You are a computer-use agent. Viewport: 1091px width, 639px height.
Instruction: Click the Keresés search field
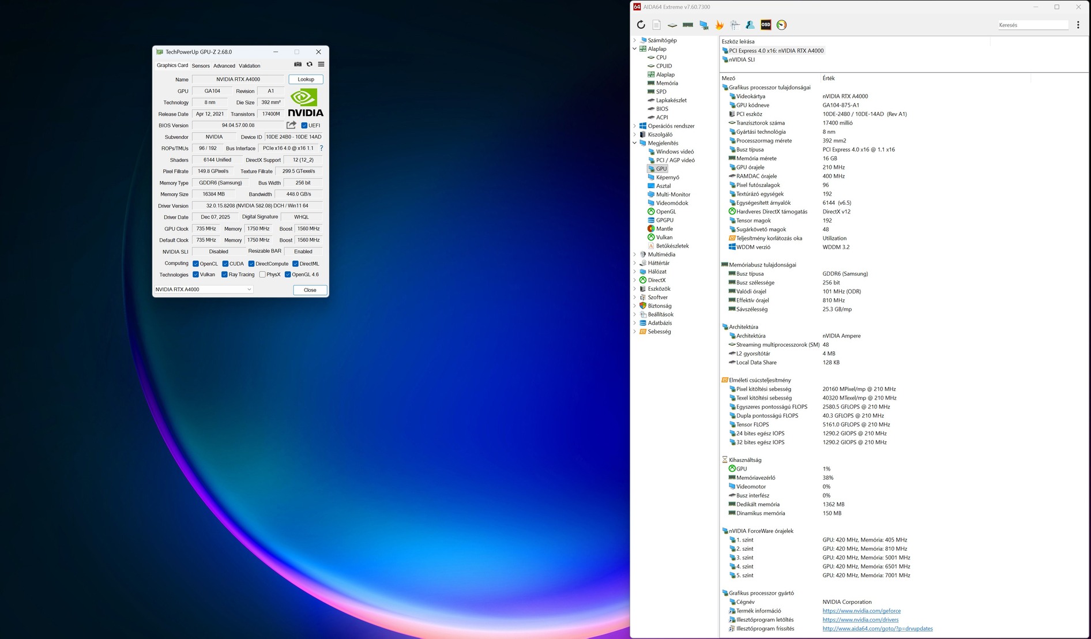point(1033,25)
